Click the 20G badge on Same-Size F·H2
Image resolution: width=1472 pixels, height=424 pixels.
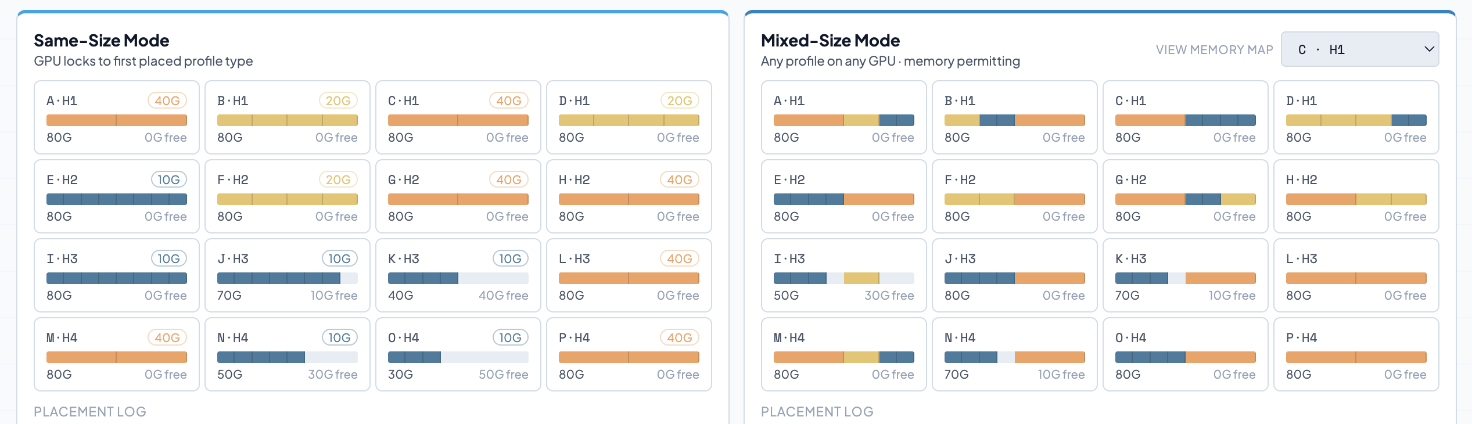338,179
